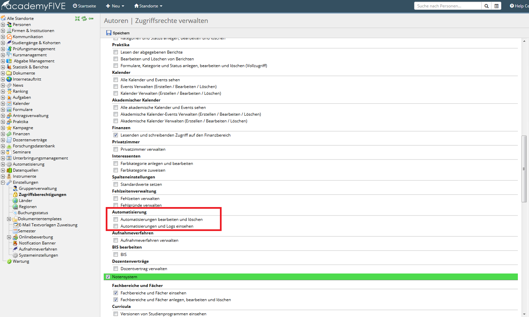Expand the Dokumententemplates node
Viewport: 529px width, 317px height.
pyautogui.click(x=9, y=219)
